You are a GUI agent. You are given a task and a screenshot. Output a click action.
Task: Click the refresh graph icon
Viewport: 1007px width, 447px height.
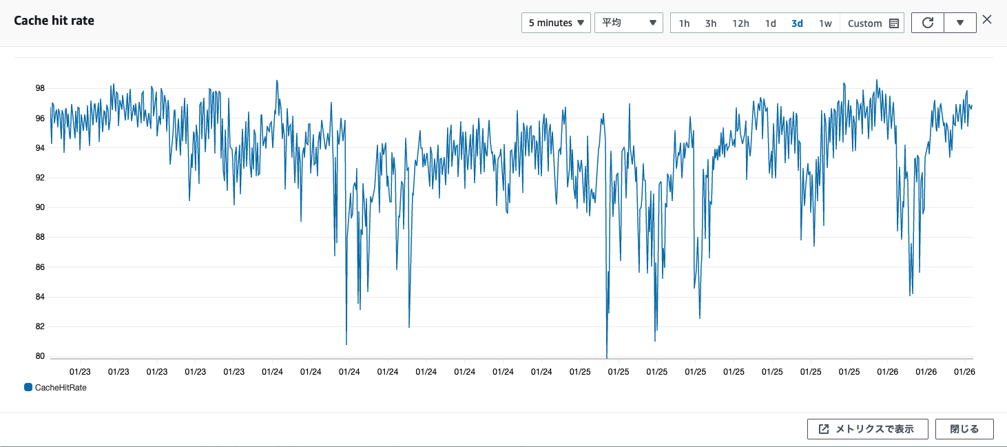click(928, 23)
